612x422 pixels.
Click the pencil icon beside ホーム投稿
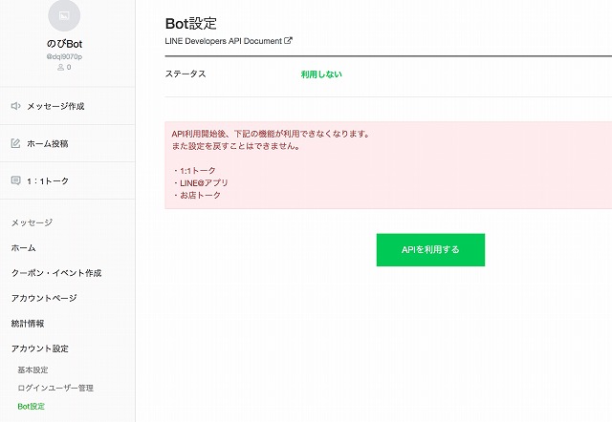15,143
